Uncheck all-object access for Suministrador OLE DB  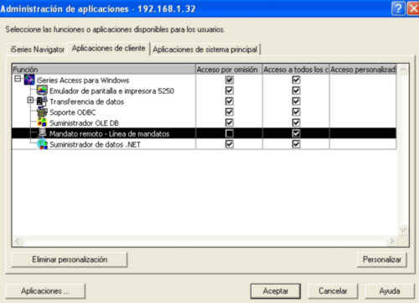tap(296, 123)
